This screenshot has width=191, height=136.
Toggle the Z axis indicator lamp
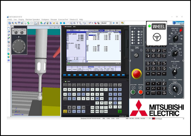point(132,37)
